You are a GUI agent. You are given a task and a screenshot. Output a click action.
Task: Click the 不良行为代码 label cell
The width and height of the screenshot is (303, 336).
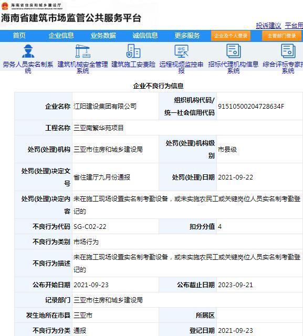pos(44,226)
